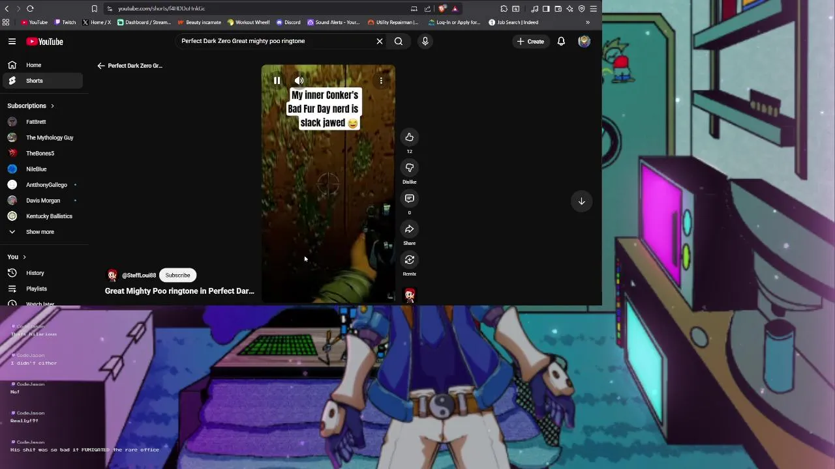Viewport: 835px width, 469px height.
Task: Open Shorts in the sidebar
Action: 42,81
